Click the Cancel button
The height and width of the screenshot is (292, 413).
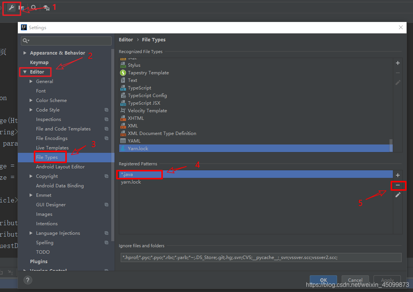pos(355,280)
